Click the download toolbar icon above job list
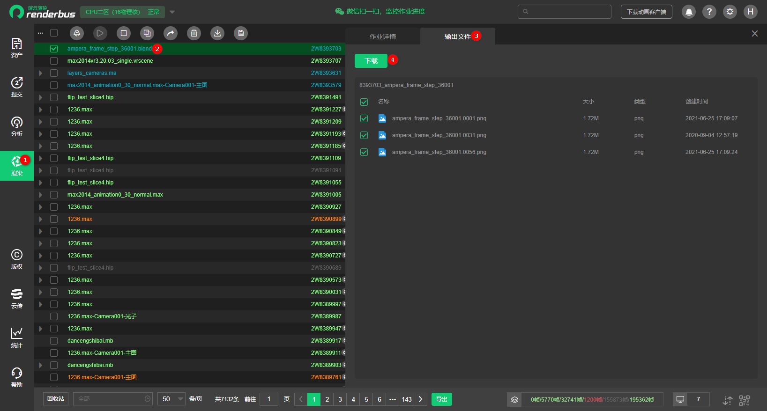The image size is (767, 411). [x=217, y=33]
